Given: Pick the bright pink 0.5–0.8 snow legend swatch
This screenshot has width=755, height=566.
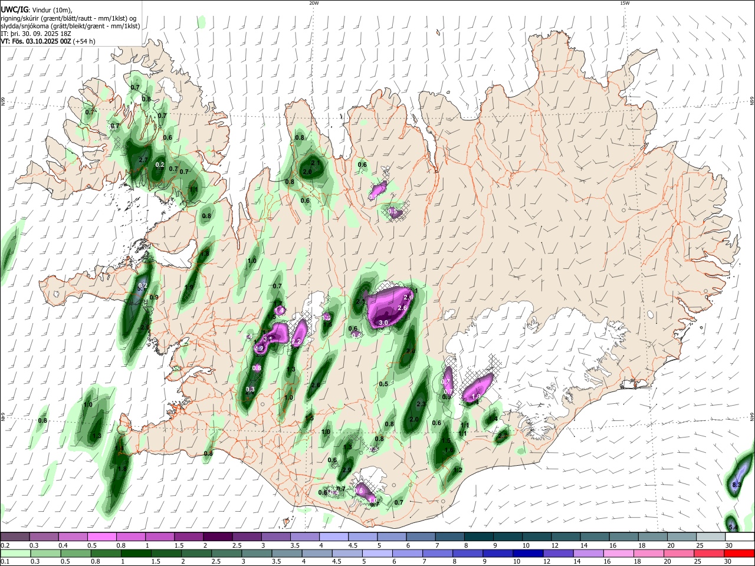Looking at the screenshot, I should (101, 537).
